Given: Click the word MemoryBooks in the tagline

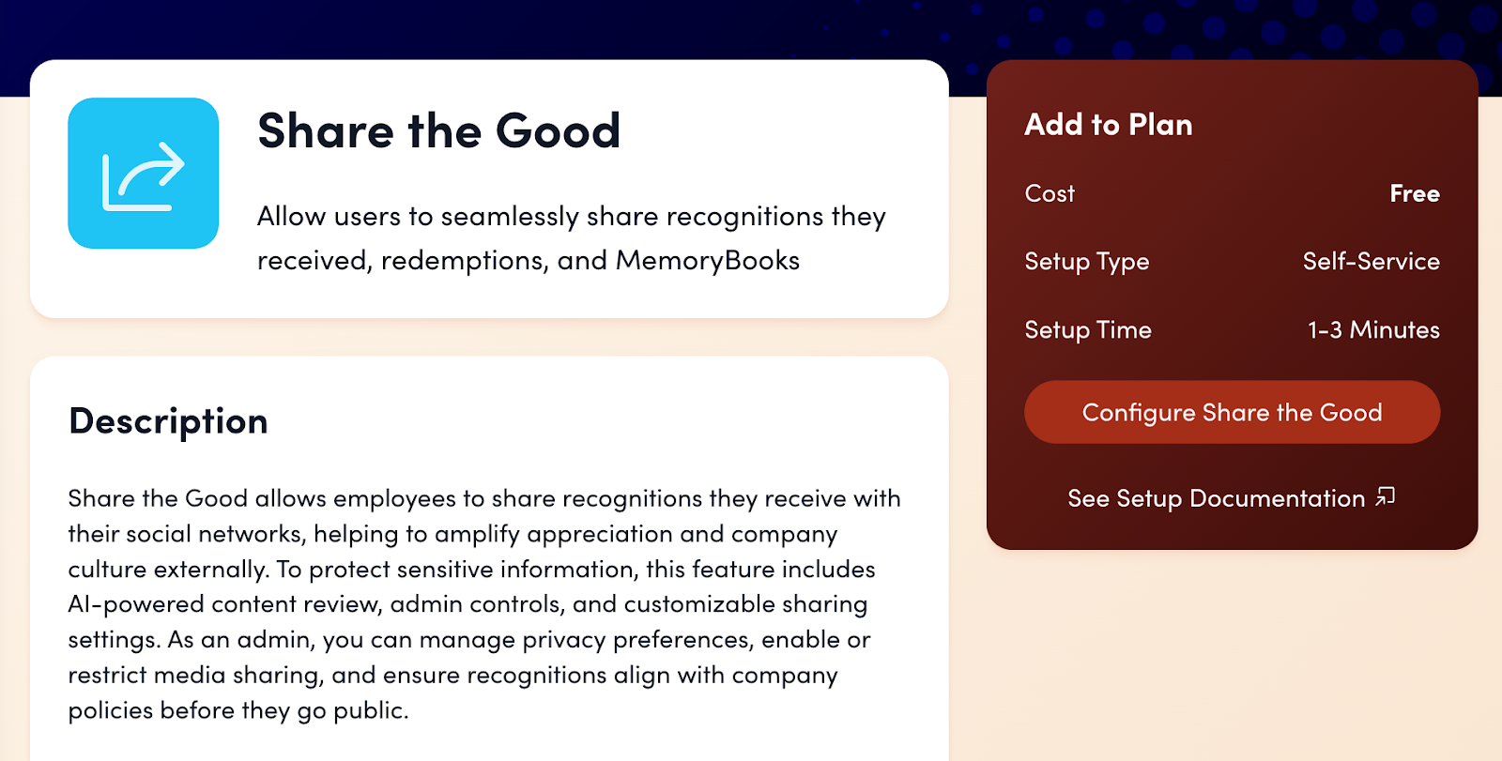Looking at the screenshot, I should click(x=708, y=261).
